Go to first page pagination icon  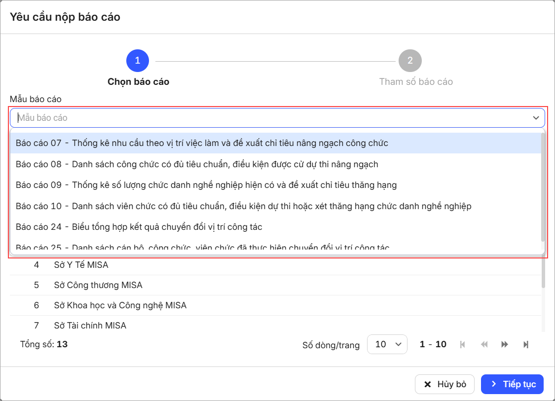click(x=462, y=344)
